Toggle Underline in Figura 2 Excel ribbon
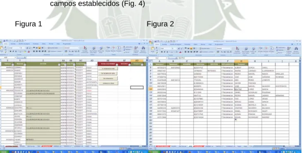Screen dimensions: 302x153 [167, 52]
